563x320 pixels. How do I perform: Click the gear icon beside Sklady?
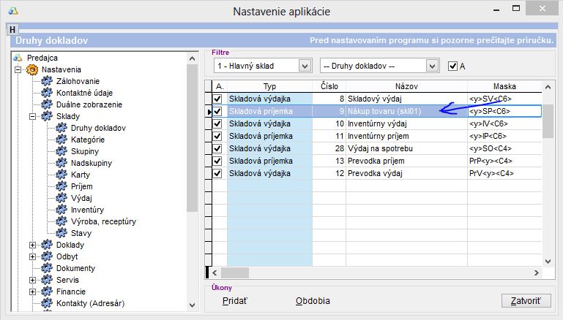tap(47, 116)
